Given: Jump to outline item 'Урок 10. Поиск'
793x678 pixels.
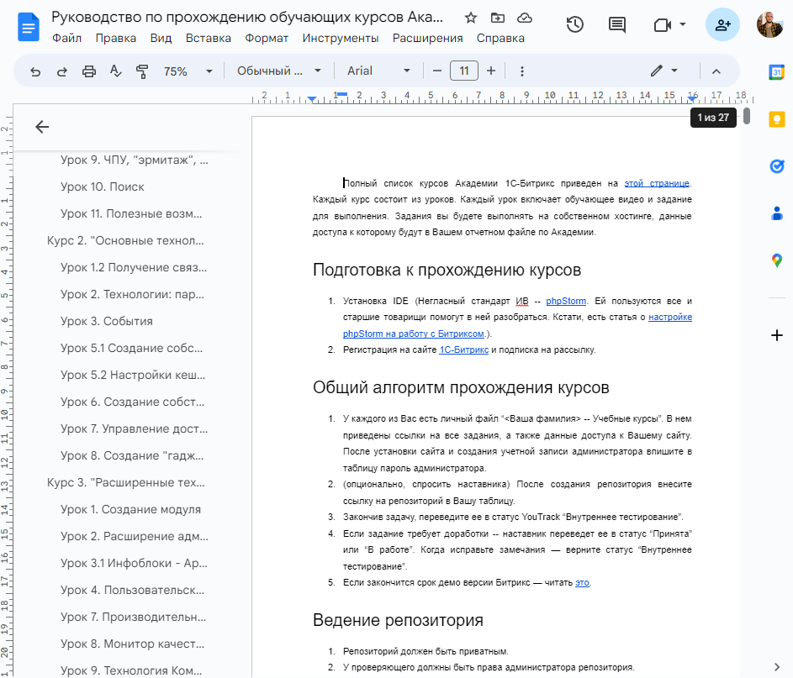Looking at the screenshot, I should (x=102, y=187).
